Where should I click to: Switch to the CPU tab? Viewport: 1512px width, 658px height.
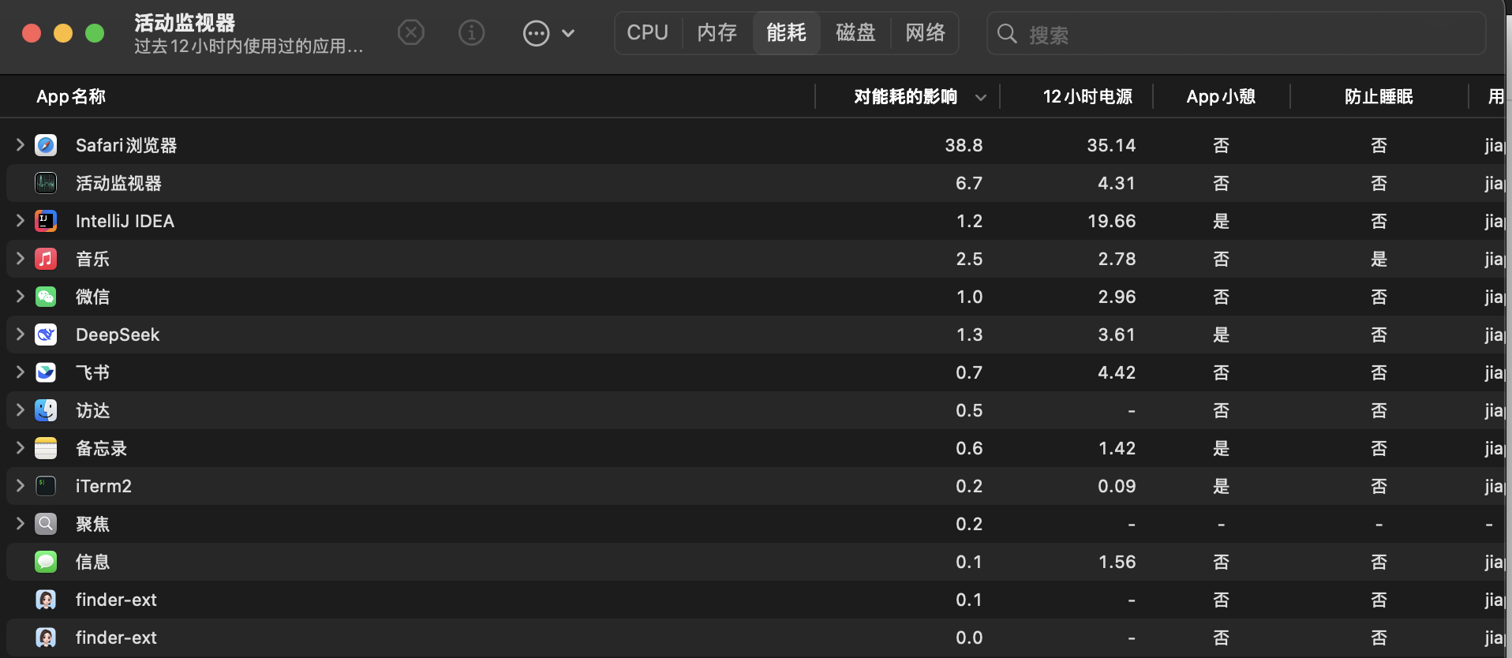pyautogui.click(x=647, y=33)
